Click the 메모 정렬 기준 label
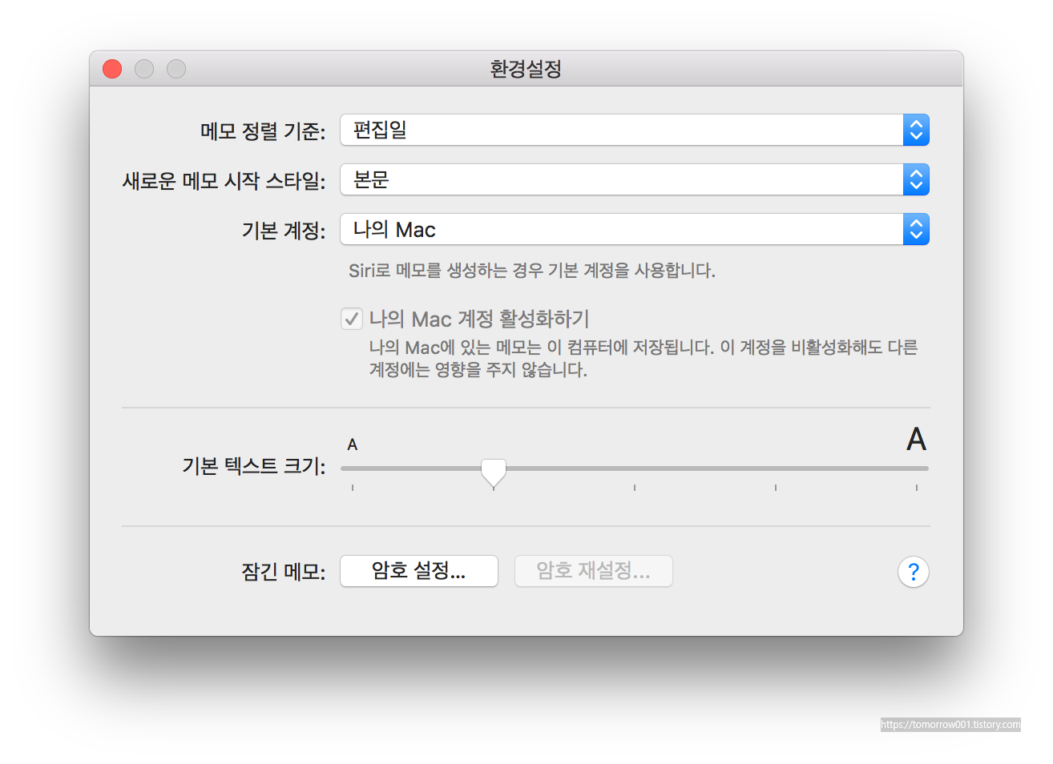Screen dimensions: 1053x764 click(x=263, y=131)
